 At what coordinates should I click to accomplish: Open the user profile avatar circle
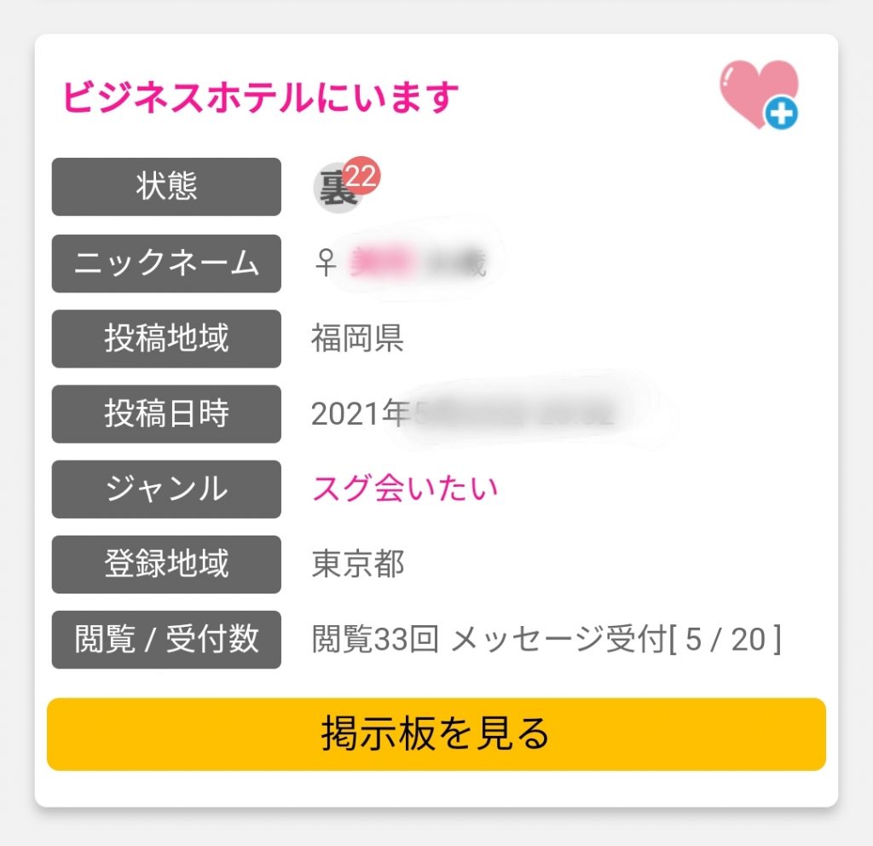tap(337, 188)
